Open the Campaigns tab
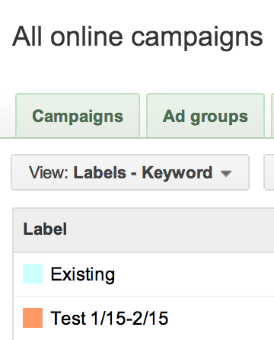Viewport: 274px width, 340px height. coord(78,116)
